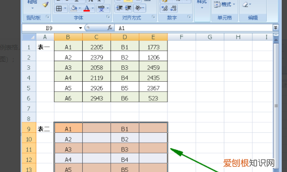
Task: Click the horizontal split box above scrollbar
Action: tap(276, 35)
